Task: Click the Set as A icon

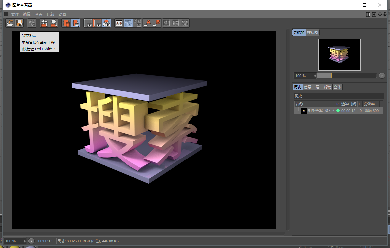Action: [147, 23]
